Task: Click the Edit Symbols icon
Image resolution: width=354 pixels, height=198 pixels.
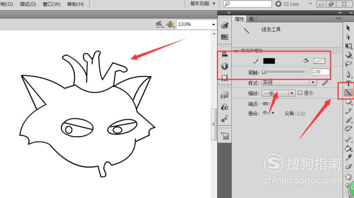Action: [x=170, y=24]
